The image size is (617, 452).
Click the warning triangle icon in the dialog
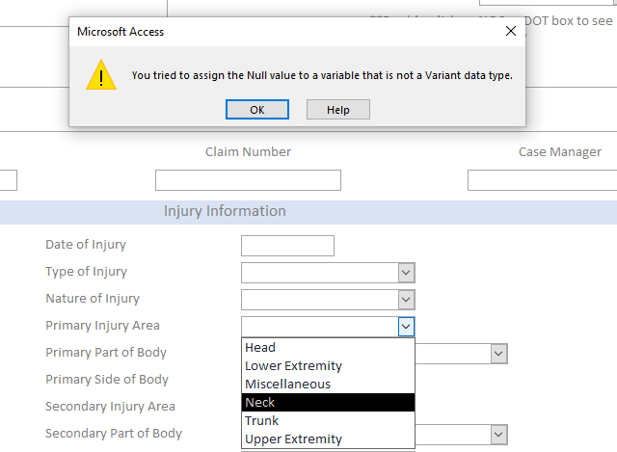click(101, 75)
